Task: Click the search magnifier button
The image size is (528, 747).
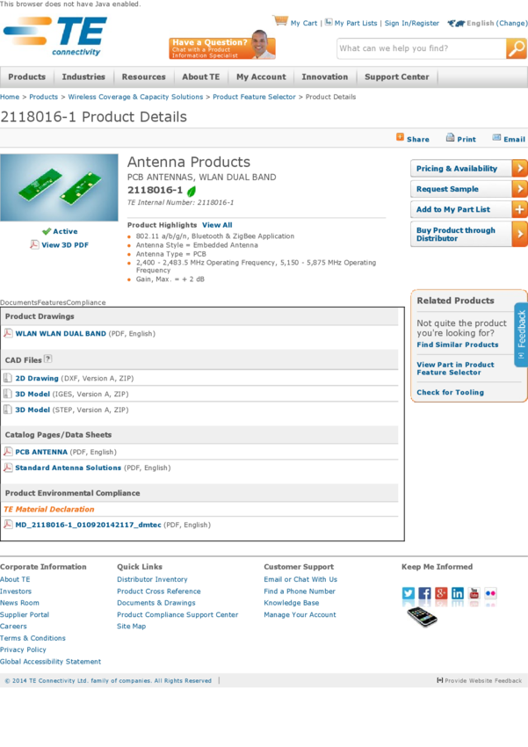Action: [517, 48]
